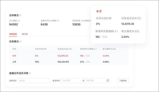Click the 下载明细 button
This screenshot has width=159, height=92.
click(123, 81)
